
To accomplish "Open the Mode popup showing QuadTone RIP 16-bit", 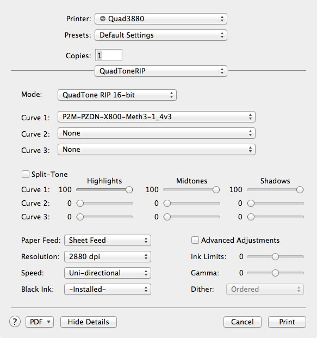I will click(x=117, y=95).
